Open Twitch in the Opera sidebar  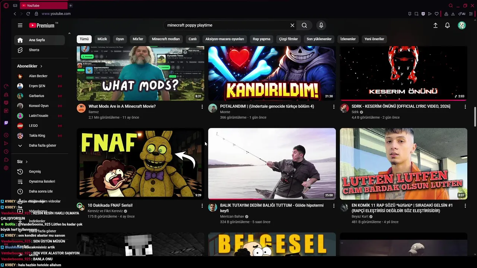coord(6,123)
